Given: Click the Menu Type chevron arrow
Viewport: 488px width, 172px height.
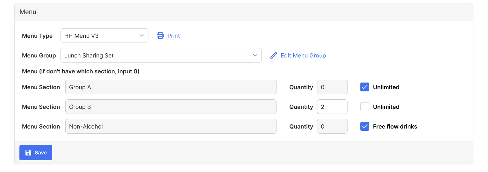Looking at the screenshot, I should coord(142,36).
